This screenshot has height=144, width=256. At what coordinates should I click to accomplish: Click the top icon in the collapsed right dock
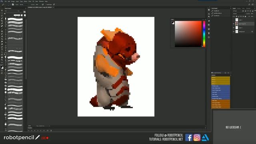click(x=209, y=10)
